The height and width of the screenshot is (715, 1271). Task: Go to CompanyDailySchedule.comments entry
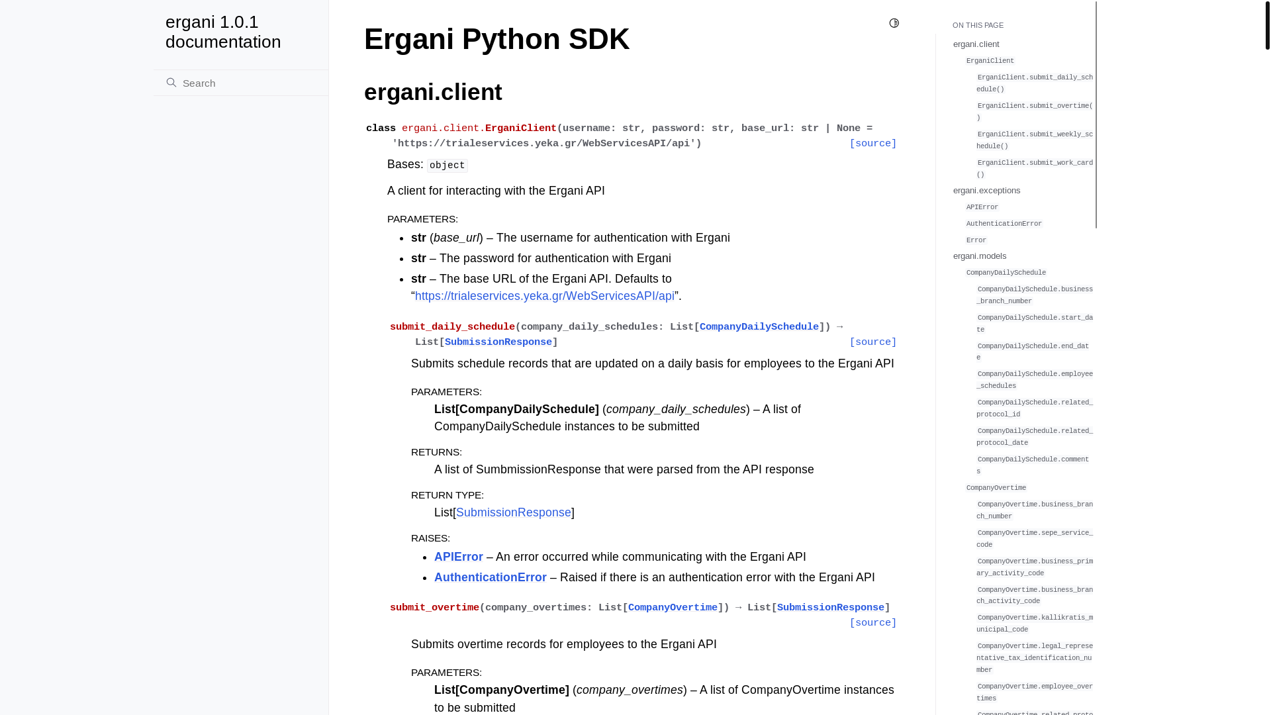coord(1033,465)
